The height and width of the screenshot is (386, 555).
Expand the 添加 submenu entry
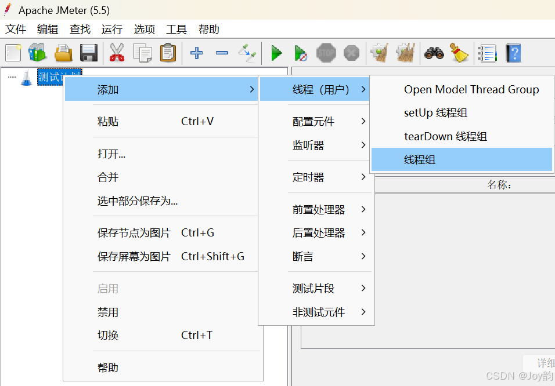tap(161, 89)
